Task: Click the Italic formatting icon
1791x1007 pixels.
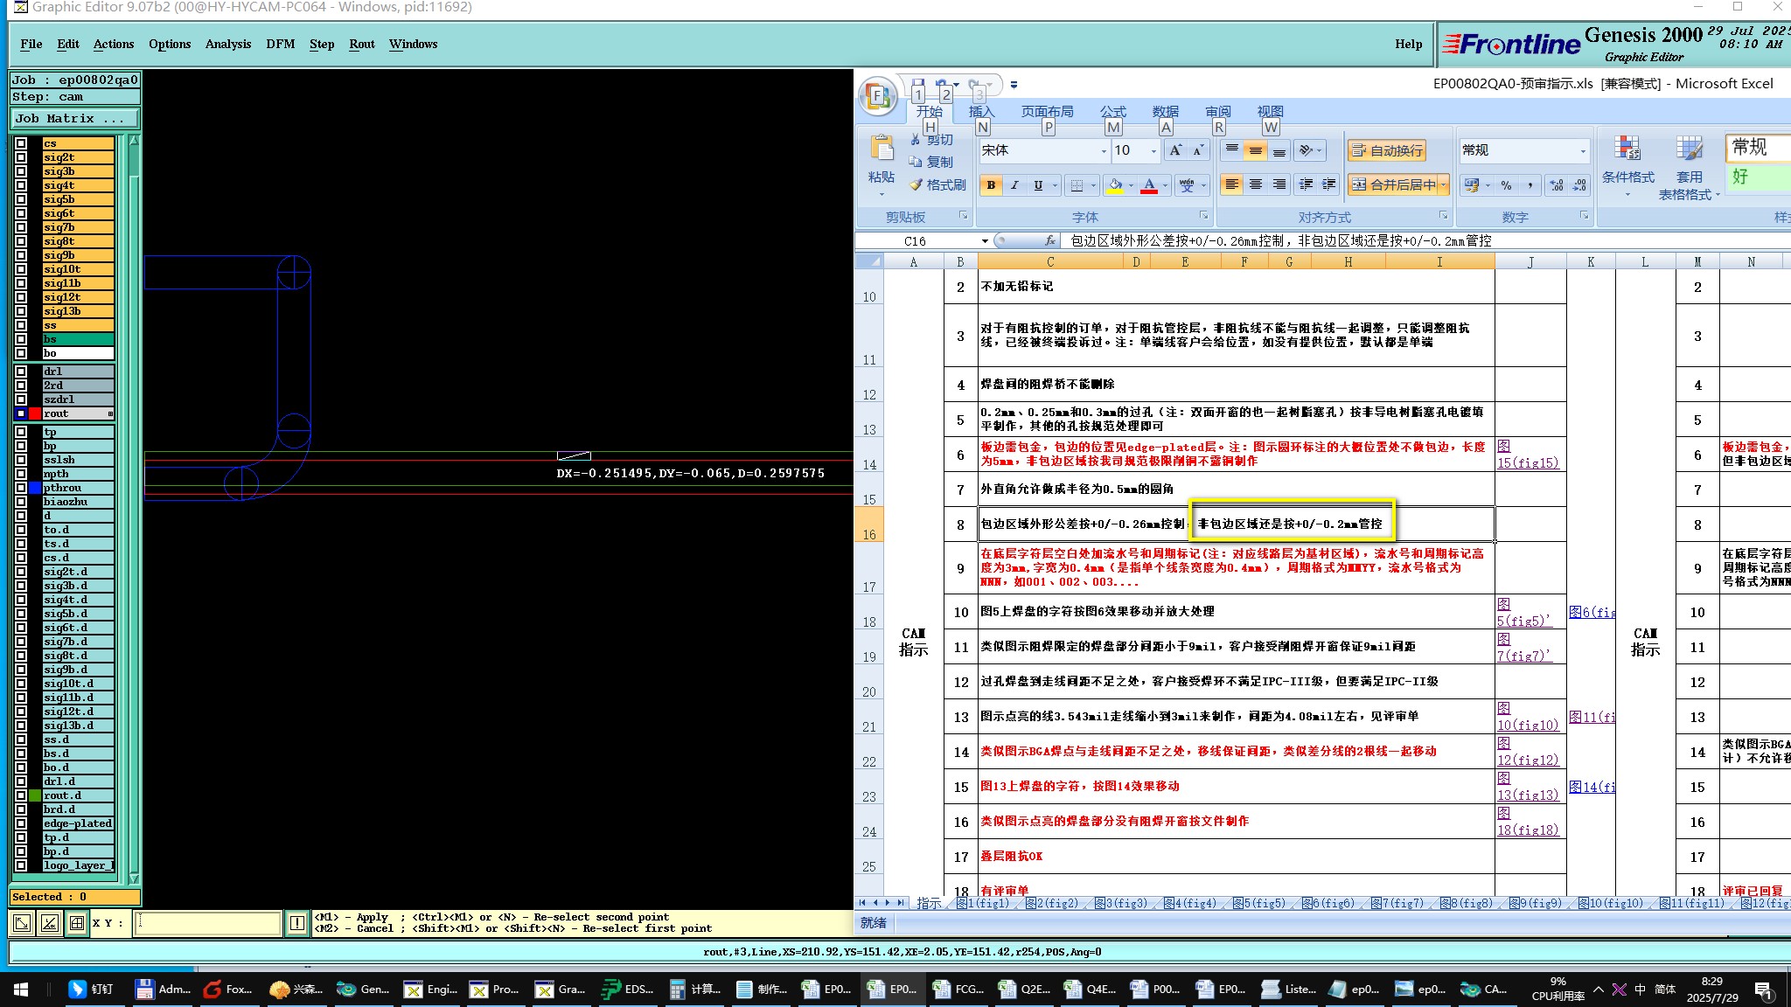Action: [x=1014, y=185]
